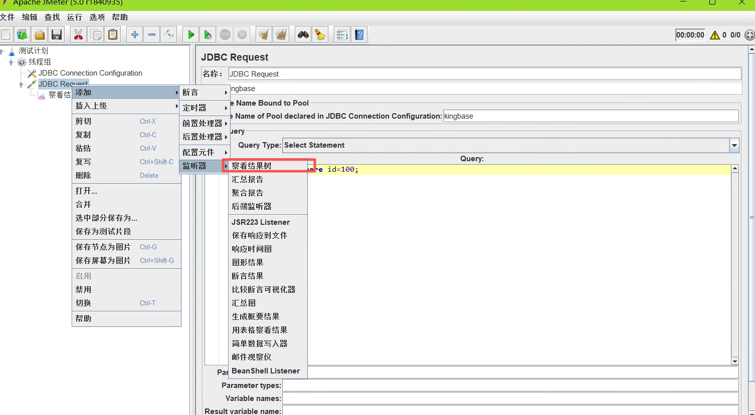Click the 名称 input field

point(485,74)
